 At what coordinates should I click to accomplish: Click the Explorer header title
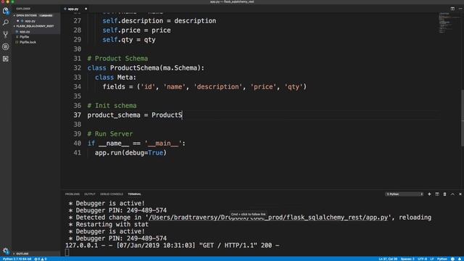click(x=23, y=9)
